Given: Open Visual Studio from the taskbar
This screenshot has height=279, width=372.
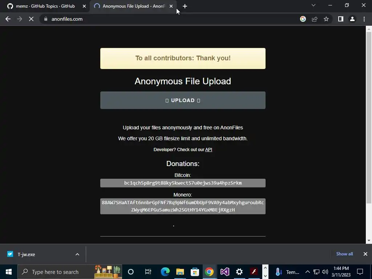Looking at the screenshot, I should click(225, 272).
